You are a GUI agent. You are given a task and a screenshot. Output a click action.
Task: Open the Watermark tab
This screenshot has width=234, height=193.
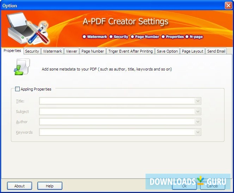point(53,51)
